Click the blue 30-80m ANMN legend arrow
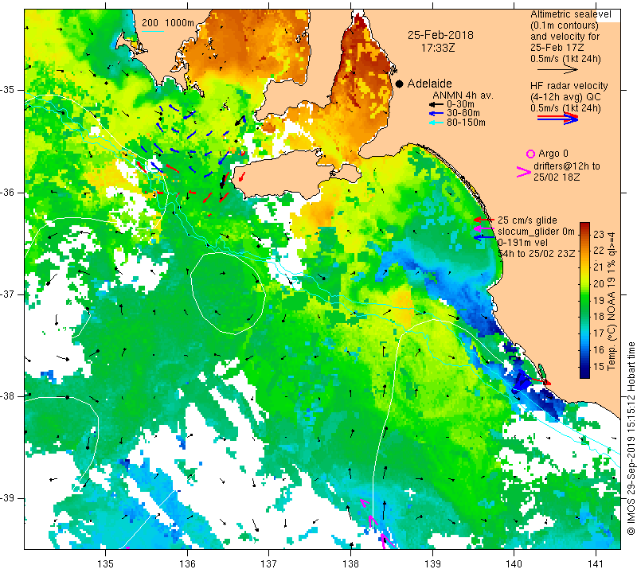The height and width of the screenshot is (573, 637). (436, 113)
